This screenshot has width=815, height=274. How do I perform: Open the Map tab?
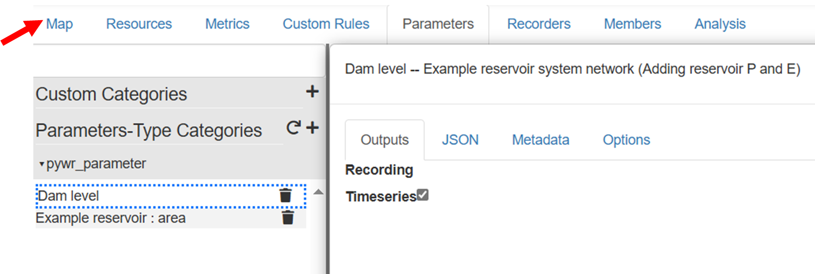(x=60, y=24)
